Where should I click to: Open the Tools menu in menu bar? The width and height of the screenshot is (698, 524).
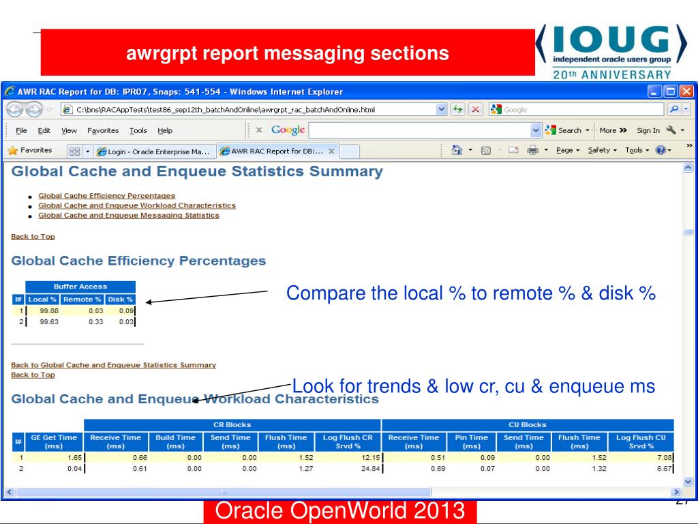(138, 130)
